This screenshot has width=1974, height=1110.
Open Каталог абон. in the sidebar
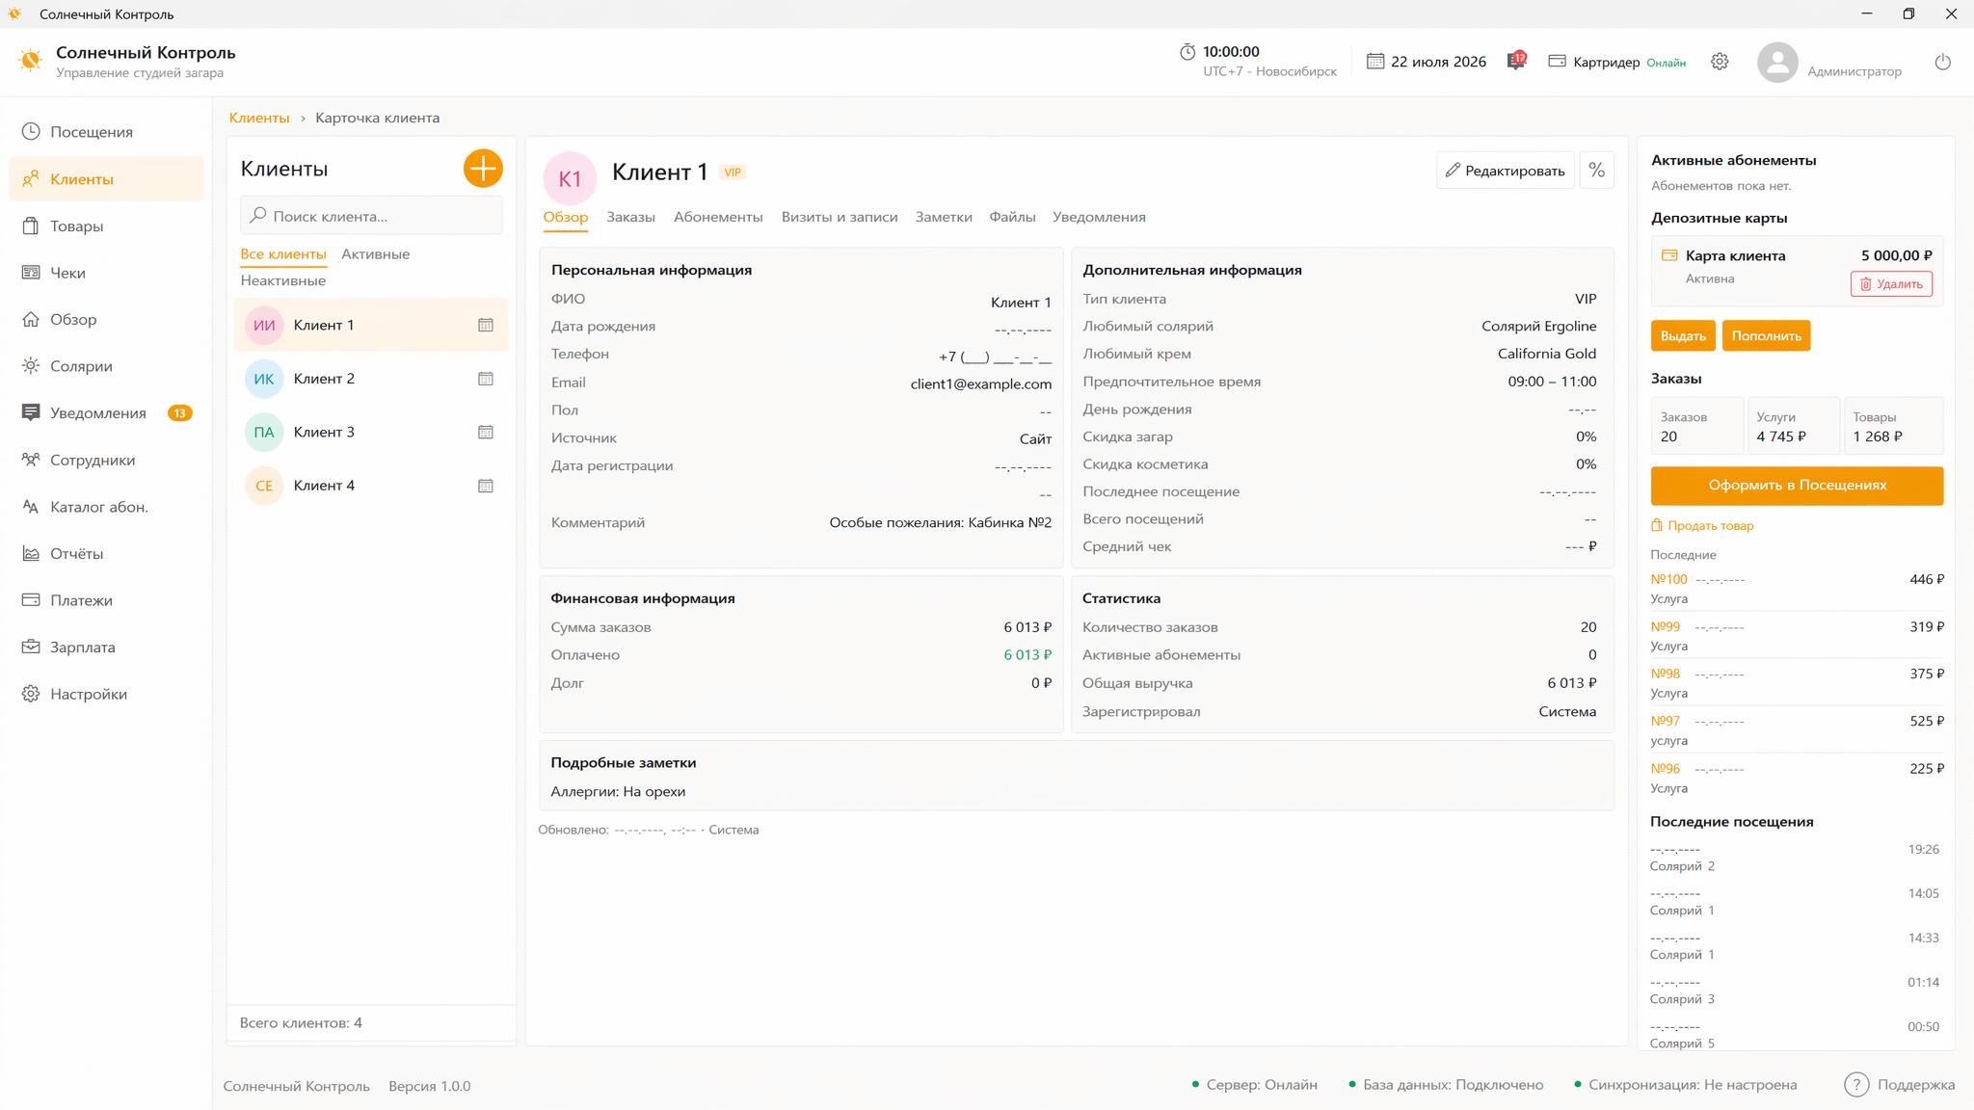106,507
